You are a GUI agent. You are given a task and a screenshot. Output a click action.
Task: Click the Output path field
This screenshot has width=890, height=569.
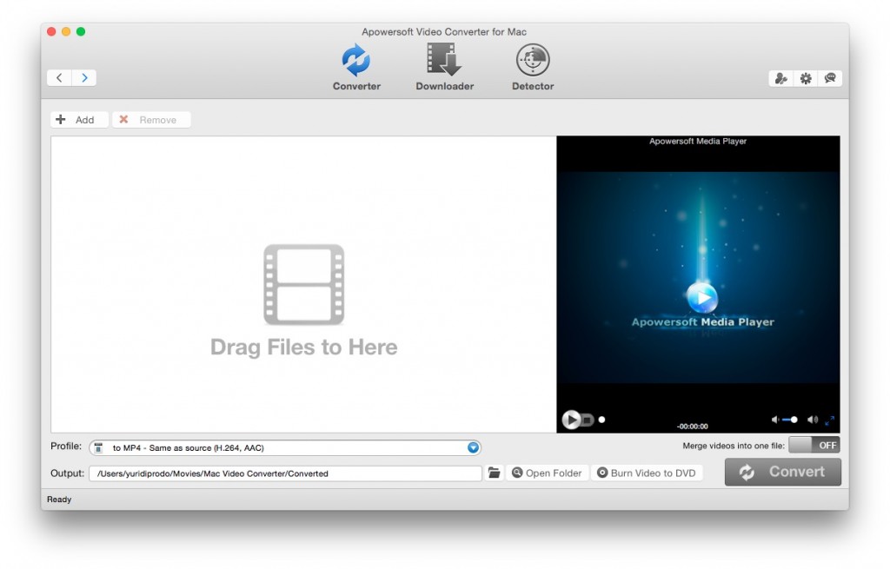(x=285, y=473)
